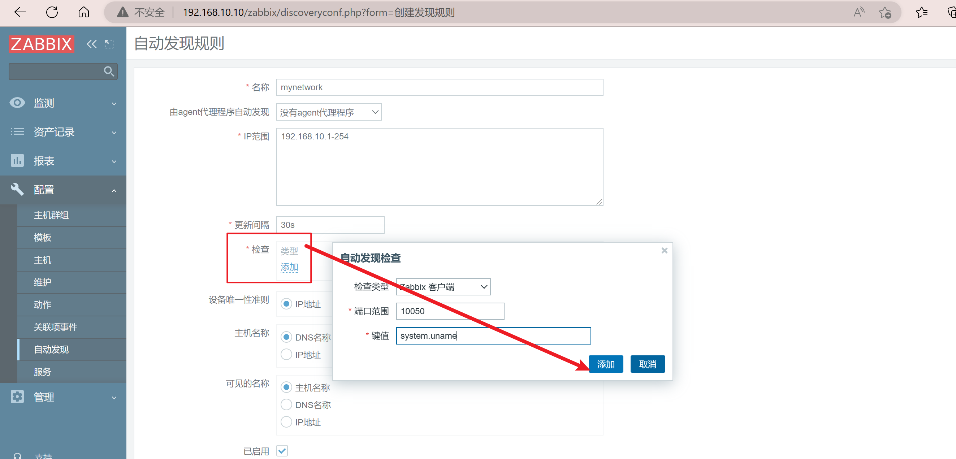The image size is (956, 459).
Task: Click the 自动发现检查 dialog title
Action: pyautogui.click(x=371, y=258)
